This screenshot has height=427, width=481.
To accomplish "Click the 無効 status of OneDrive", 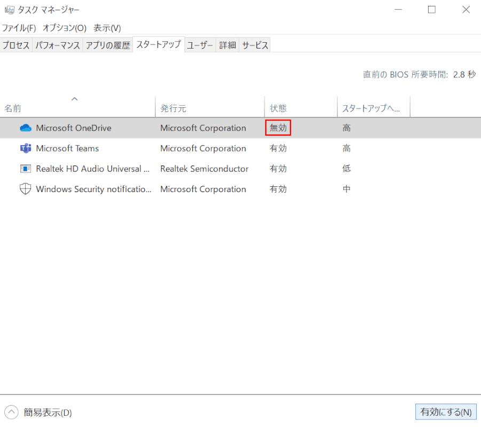I will point(278,128).
